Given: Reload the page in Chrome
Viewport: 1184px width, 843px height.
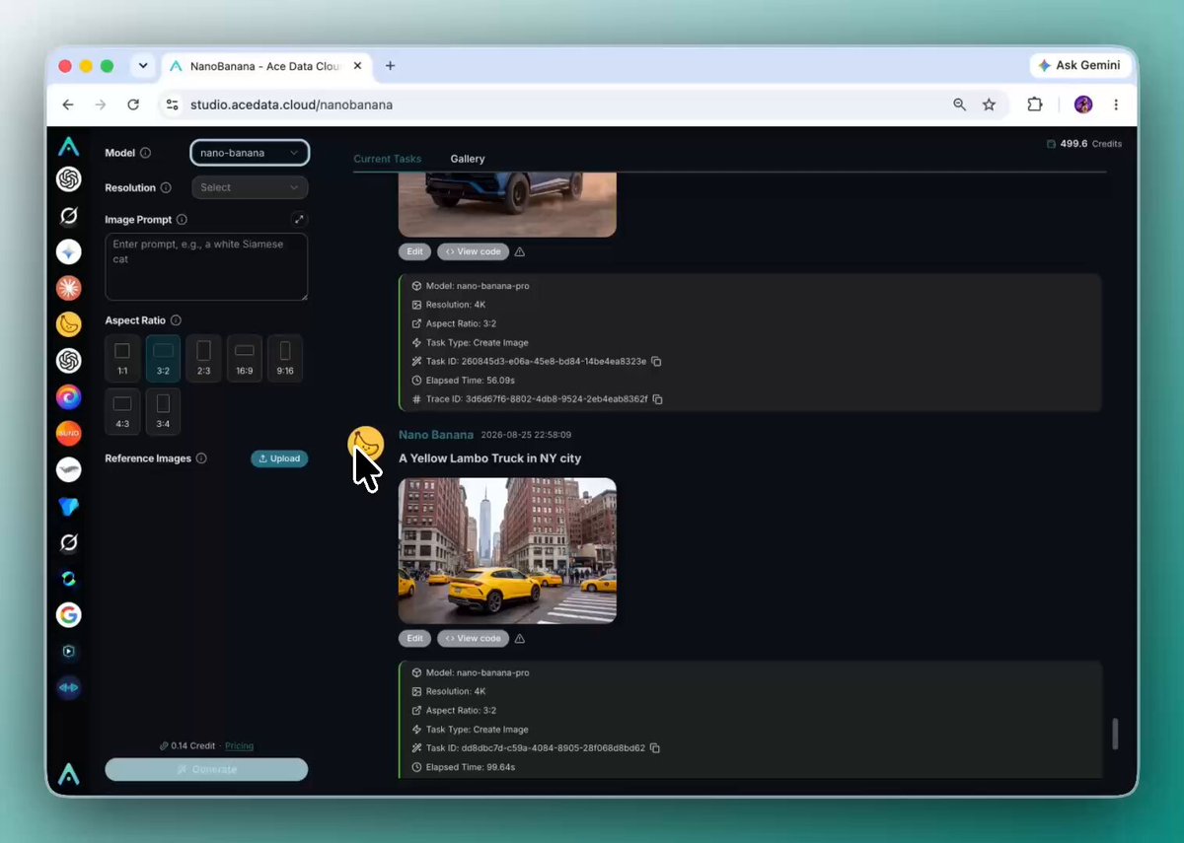Looking at the screenshot, I should pyautogui.click(x=133, y=105).
